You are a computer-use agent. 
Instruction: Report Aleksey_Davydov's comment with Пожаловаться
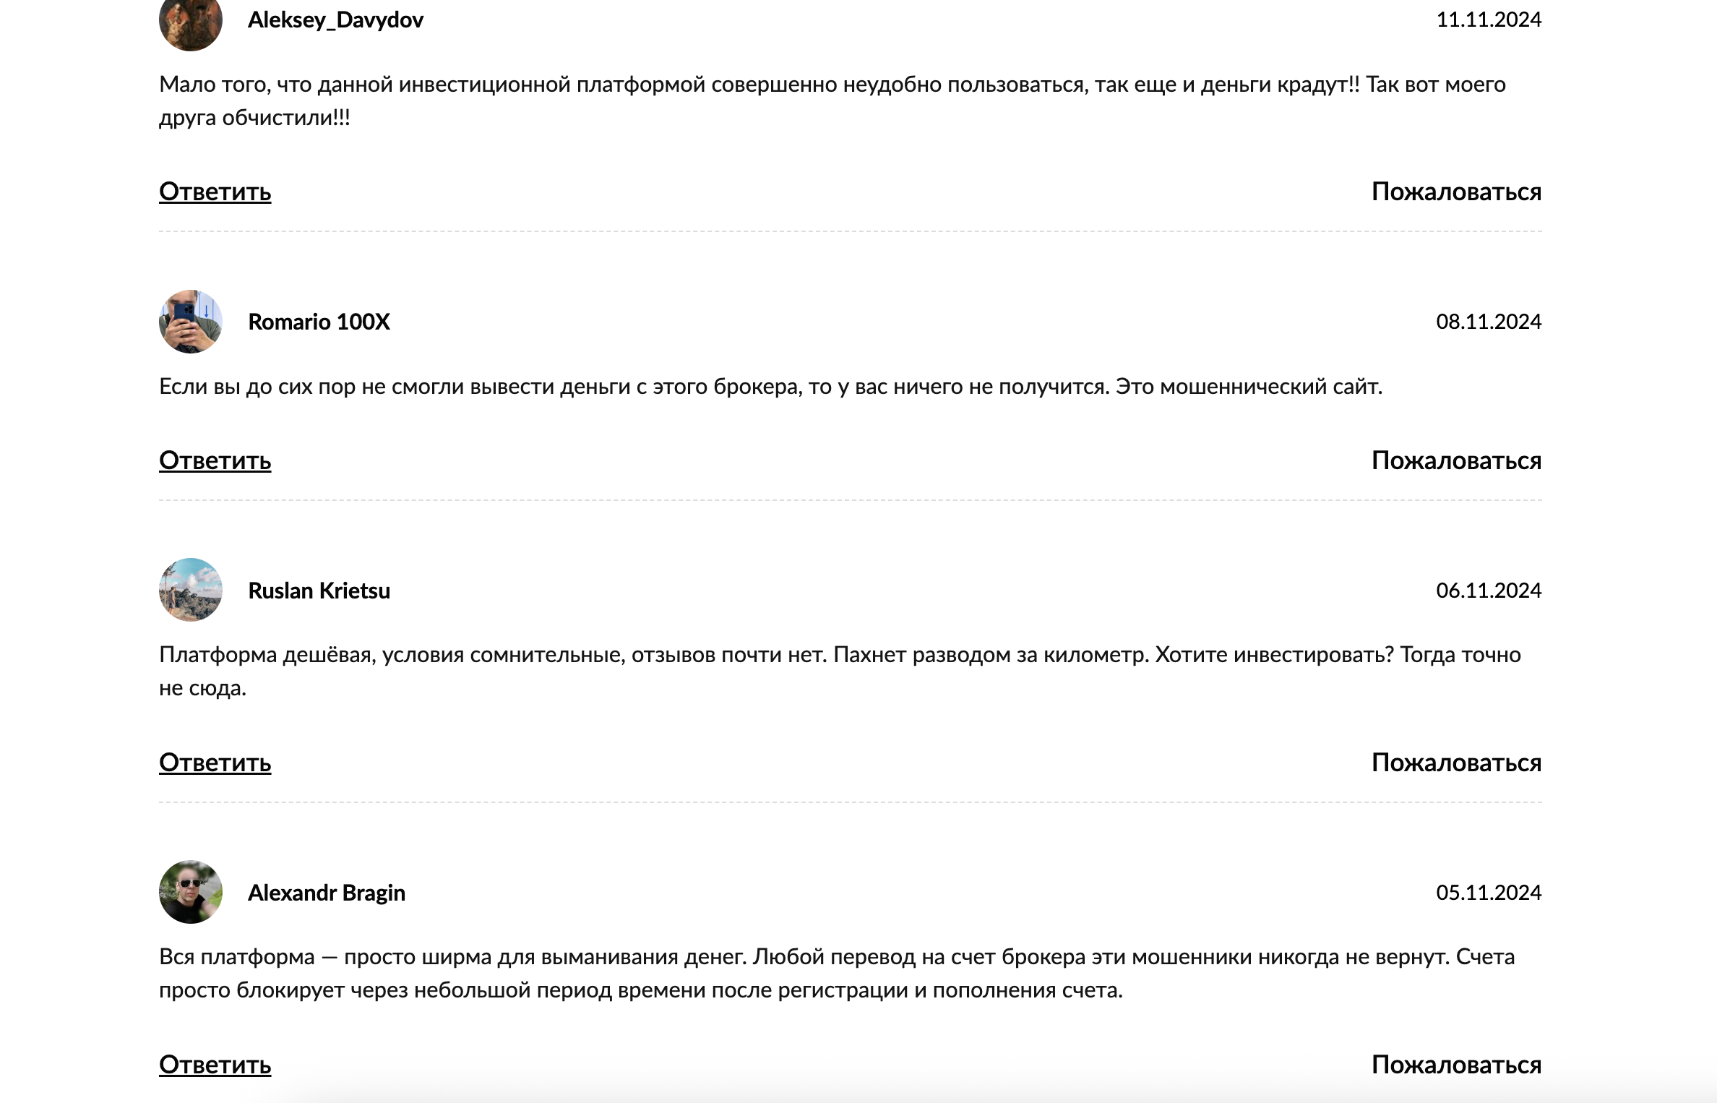pos(1456,192)
